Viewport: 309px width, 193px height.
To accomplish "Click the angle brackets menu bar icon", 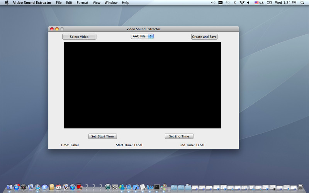I will pyautogui.click(x=213, y=3).
